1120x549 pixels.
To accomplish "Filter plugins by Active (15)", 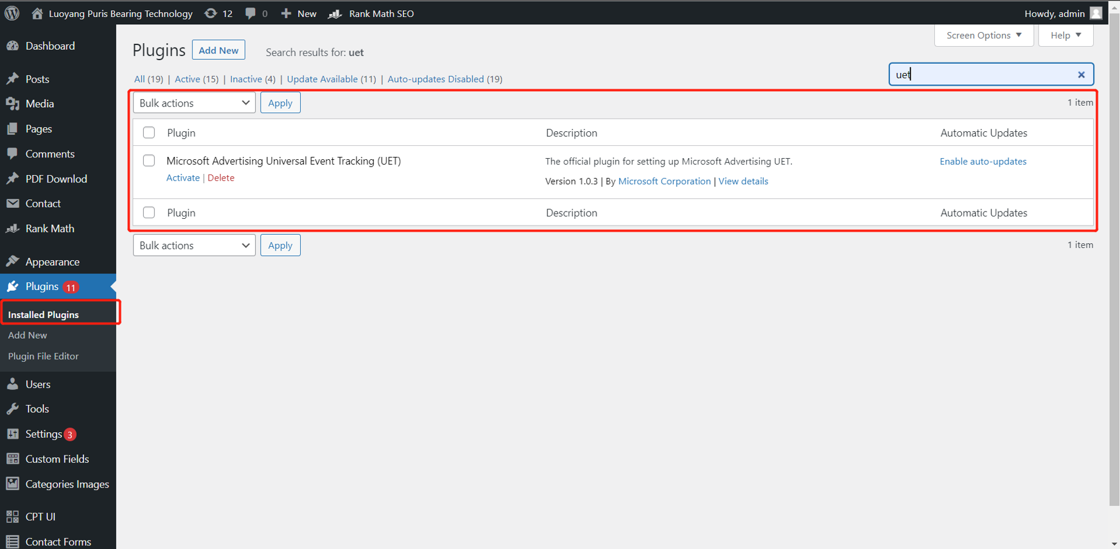I will coord(197,79).
